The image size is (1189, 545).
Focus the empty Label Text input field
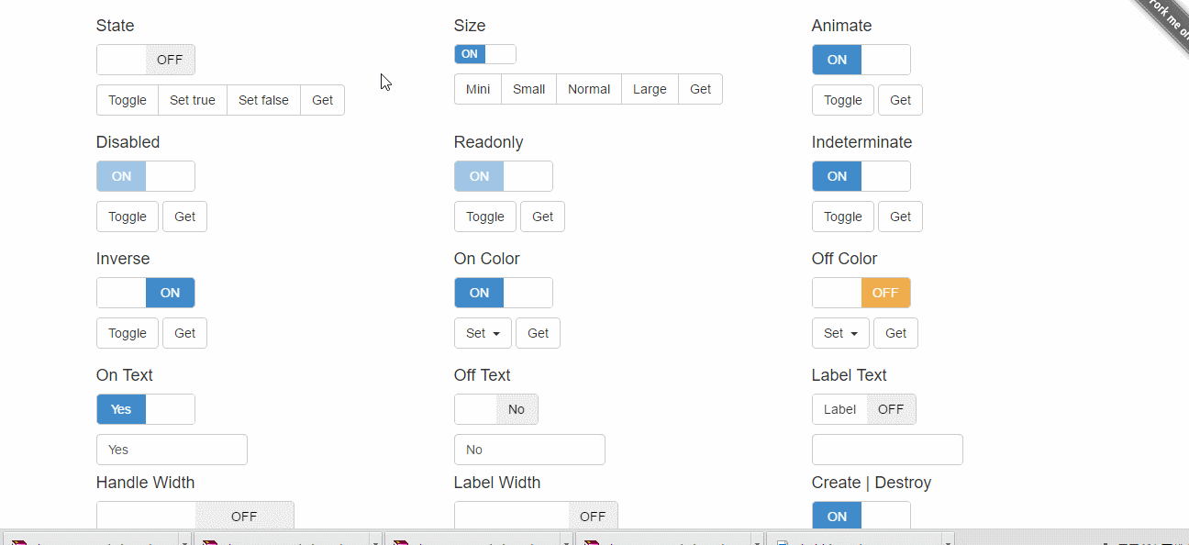[887, 450]
